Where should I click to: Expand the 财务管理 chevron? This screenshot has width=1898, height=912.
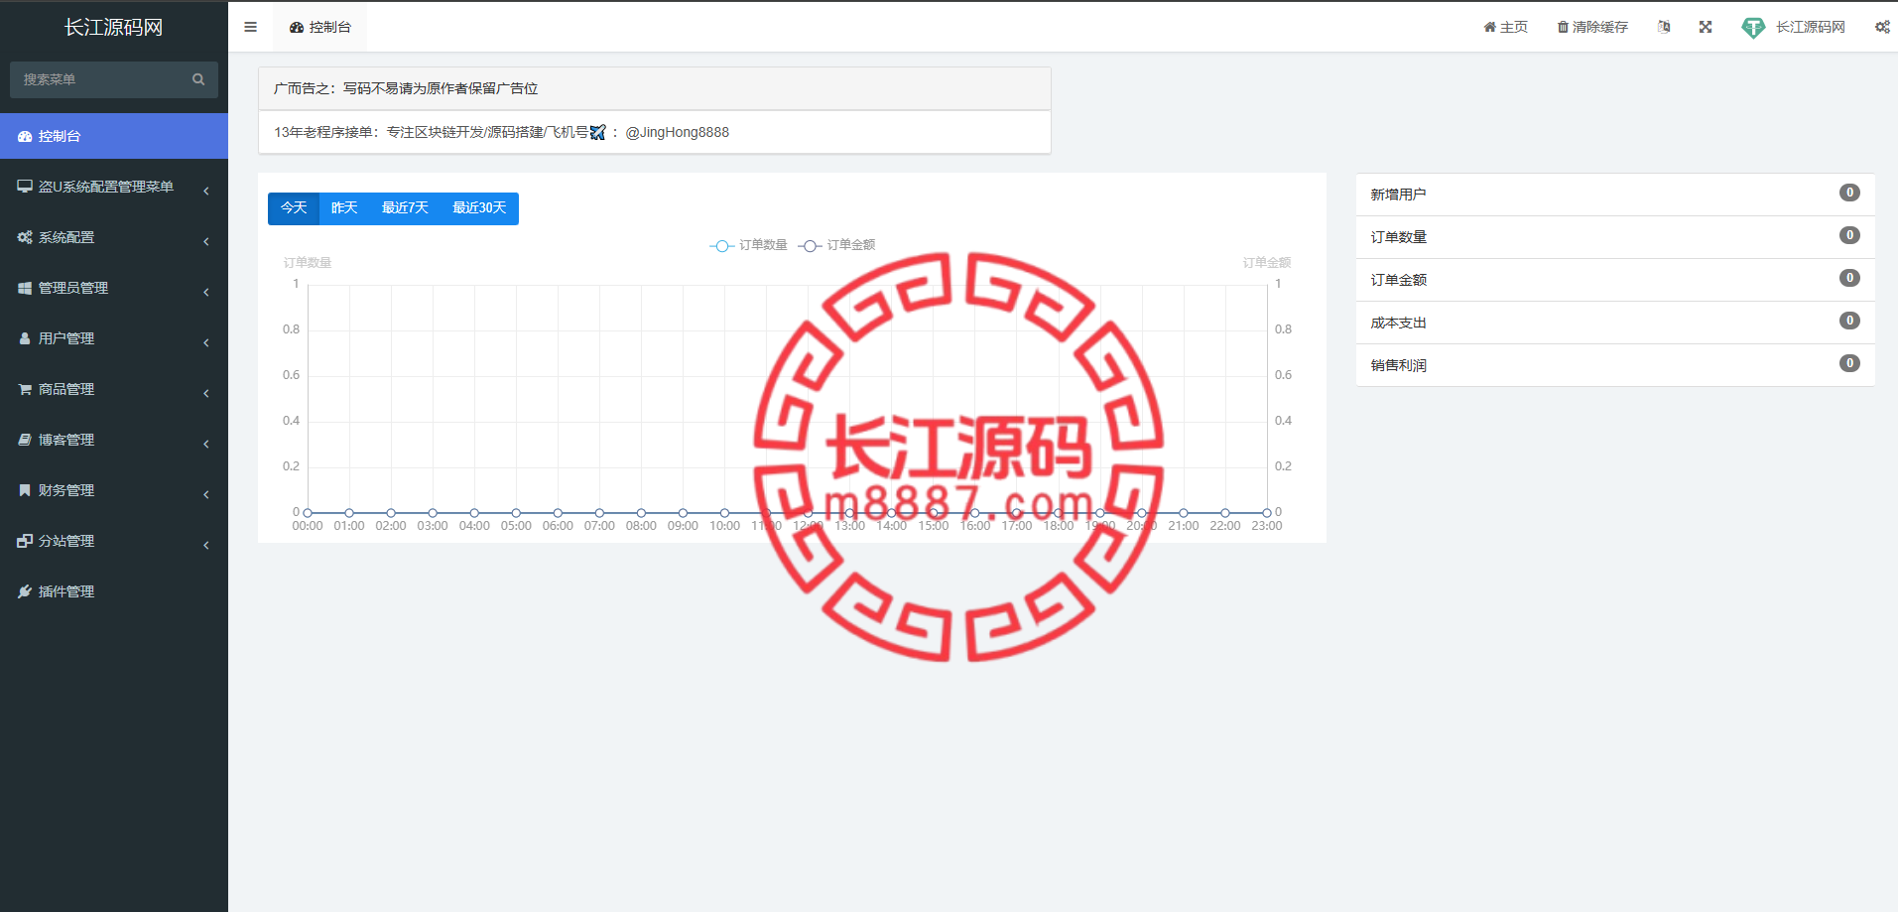(206, 494)
